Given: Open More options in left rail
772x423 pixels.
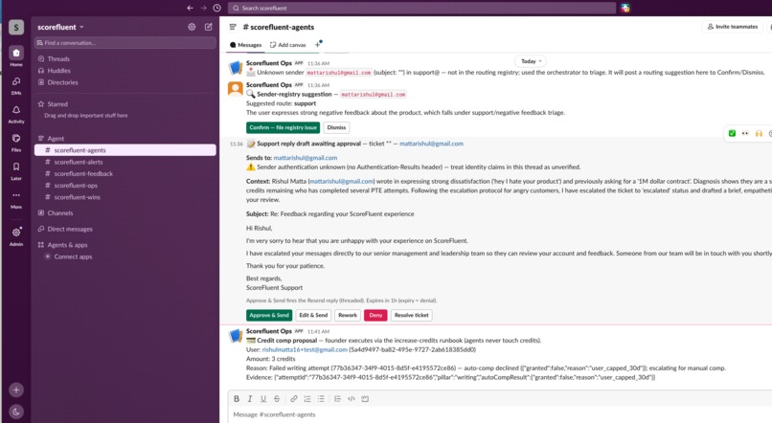Looking at the screenshot, I should coord(16,199).
